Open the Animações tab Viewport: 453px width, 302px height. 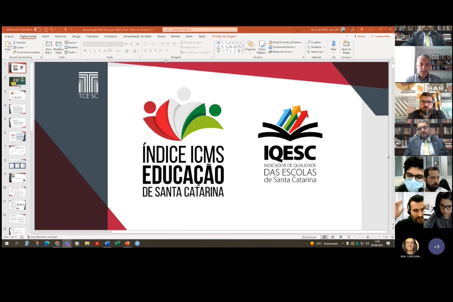tap(111, 36)
